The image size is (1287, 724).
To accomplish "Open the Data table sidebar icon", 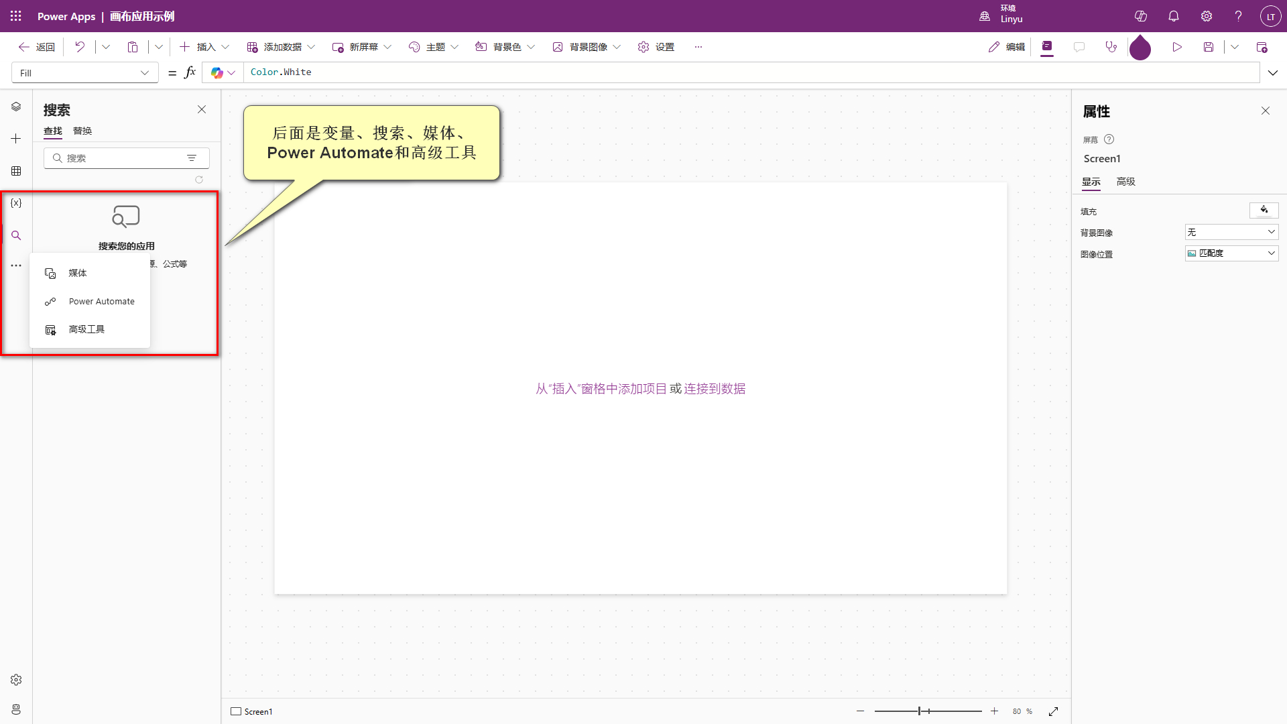I will click(x=16, y=171).
